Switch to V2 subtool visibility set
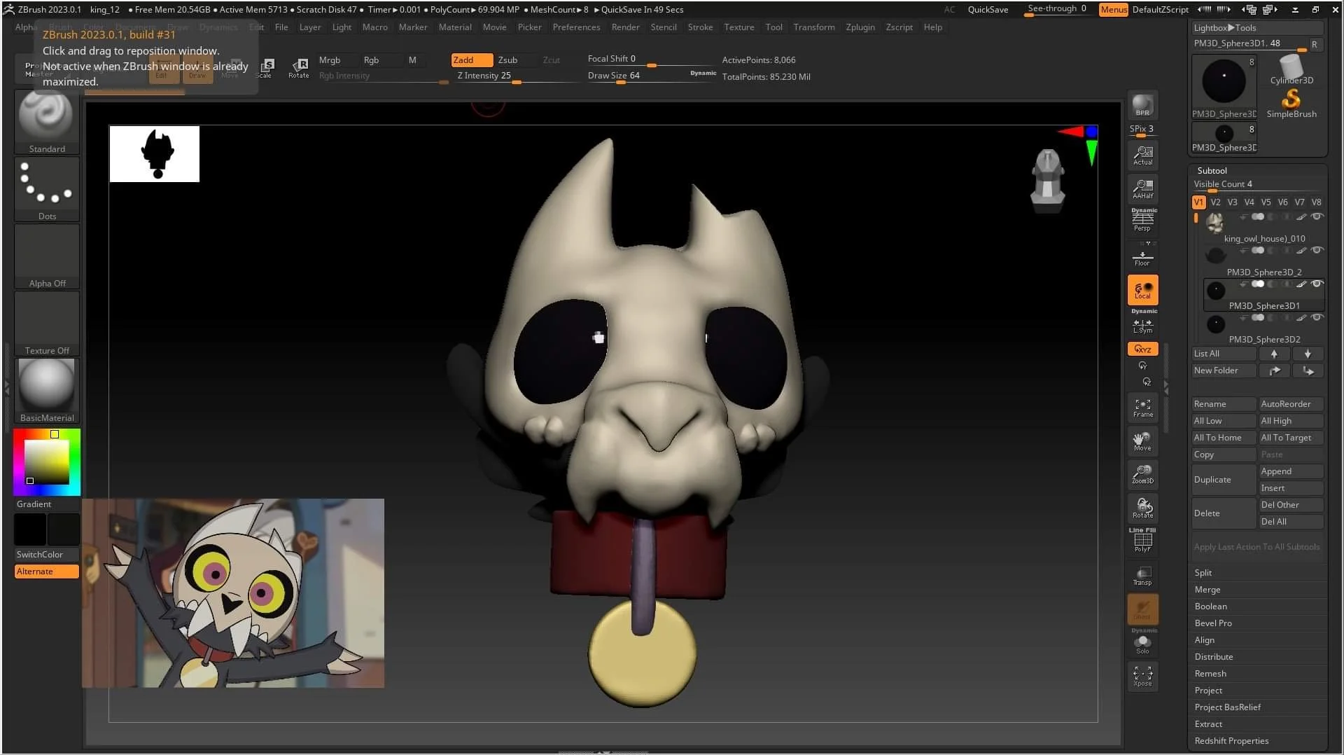Viewport: 1344px width, 755px height. pos(1215,202)
